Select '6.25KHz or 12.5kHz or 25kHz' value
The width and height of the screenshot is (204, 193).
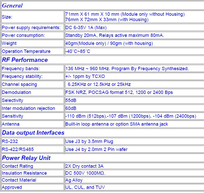[99, 84]
